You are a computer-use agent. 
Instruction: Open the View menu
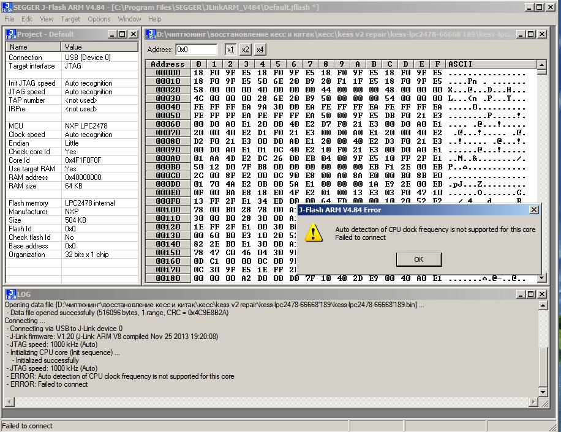[x=47, y=19]
